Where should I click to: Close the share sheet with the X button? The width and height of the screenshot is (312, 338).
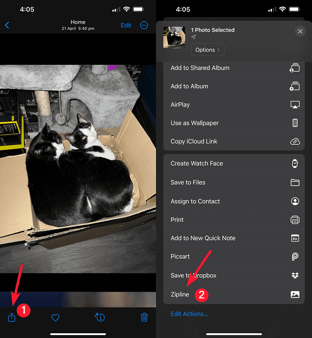(x=300, y=32)
